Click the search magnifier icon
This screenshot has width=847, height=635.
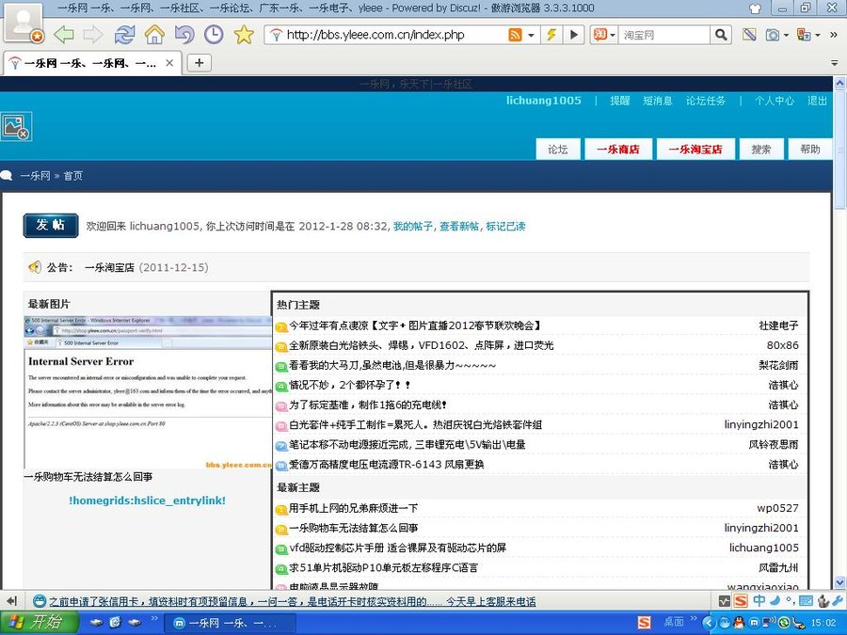(x=720, y=35)
